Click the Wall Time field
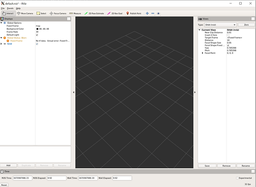256x187 pixels. [88, 178]
